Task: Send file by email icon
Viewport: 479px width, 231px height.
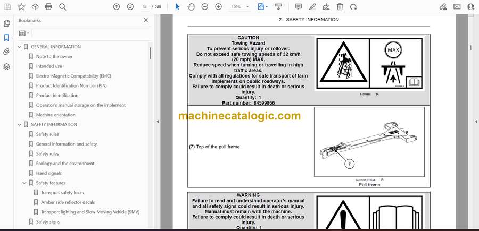Action: pos(457,7)
